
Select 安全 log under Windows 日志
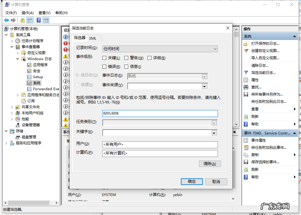36,71
